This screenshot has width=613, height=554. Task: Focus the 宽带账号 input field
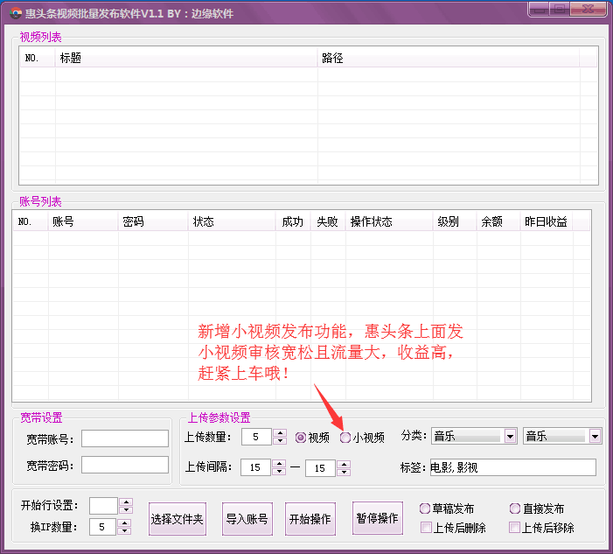point(125,438)
